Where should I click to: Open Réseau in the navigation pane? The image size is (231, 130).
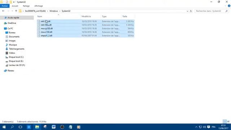click(x=10, y=71)
